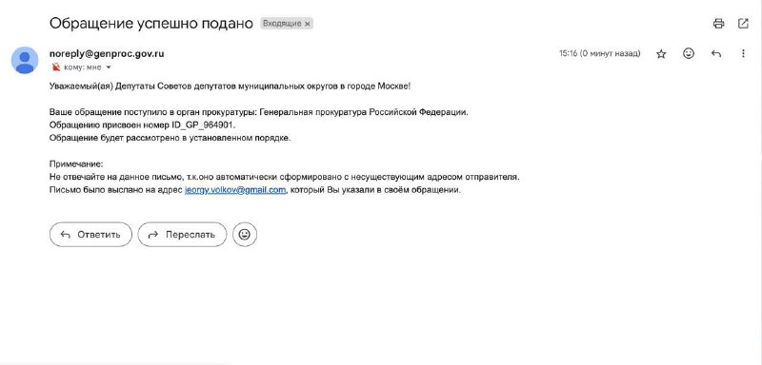
Task: Click the print all icon
Action: [x=718, y=23]
